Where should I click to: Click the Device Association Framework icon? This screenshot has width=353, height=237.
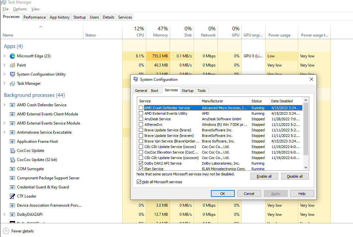[12, 205]
